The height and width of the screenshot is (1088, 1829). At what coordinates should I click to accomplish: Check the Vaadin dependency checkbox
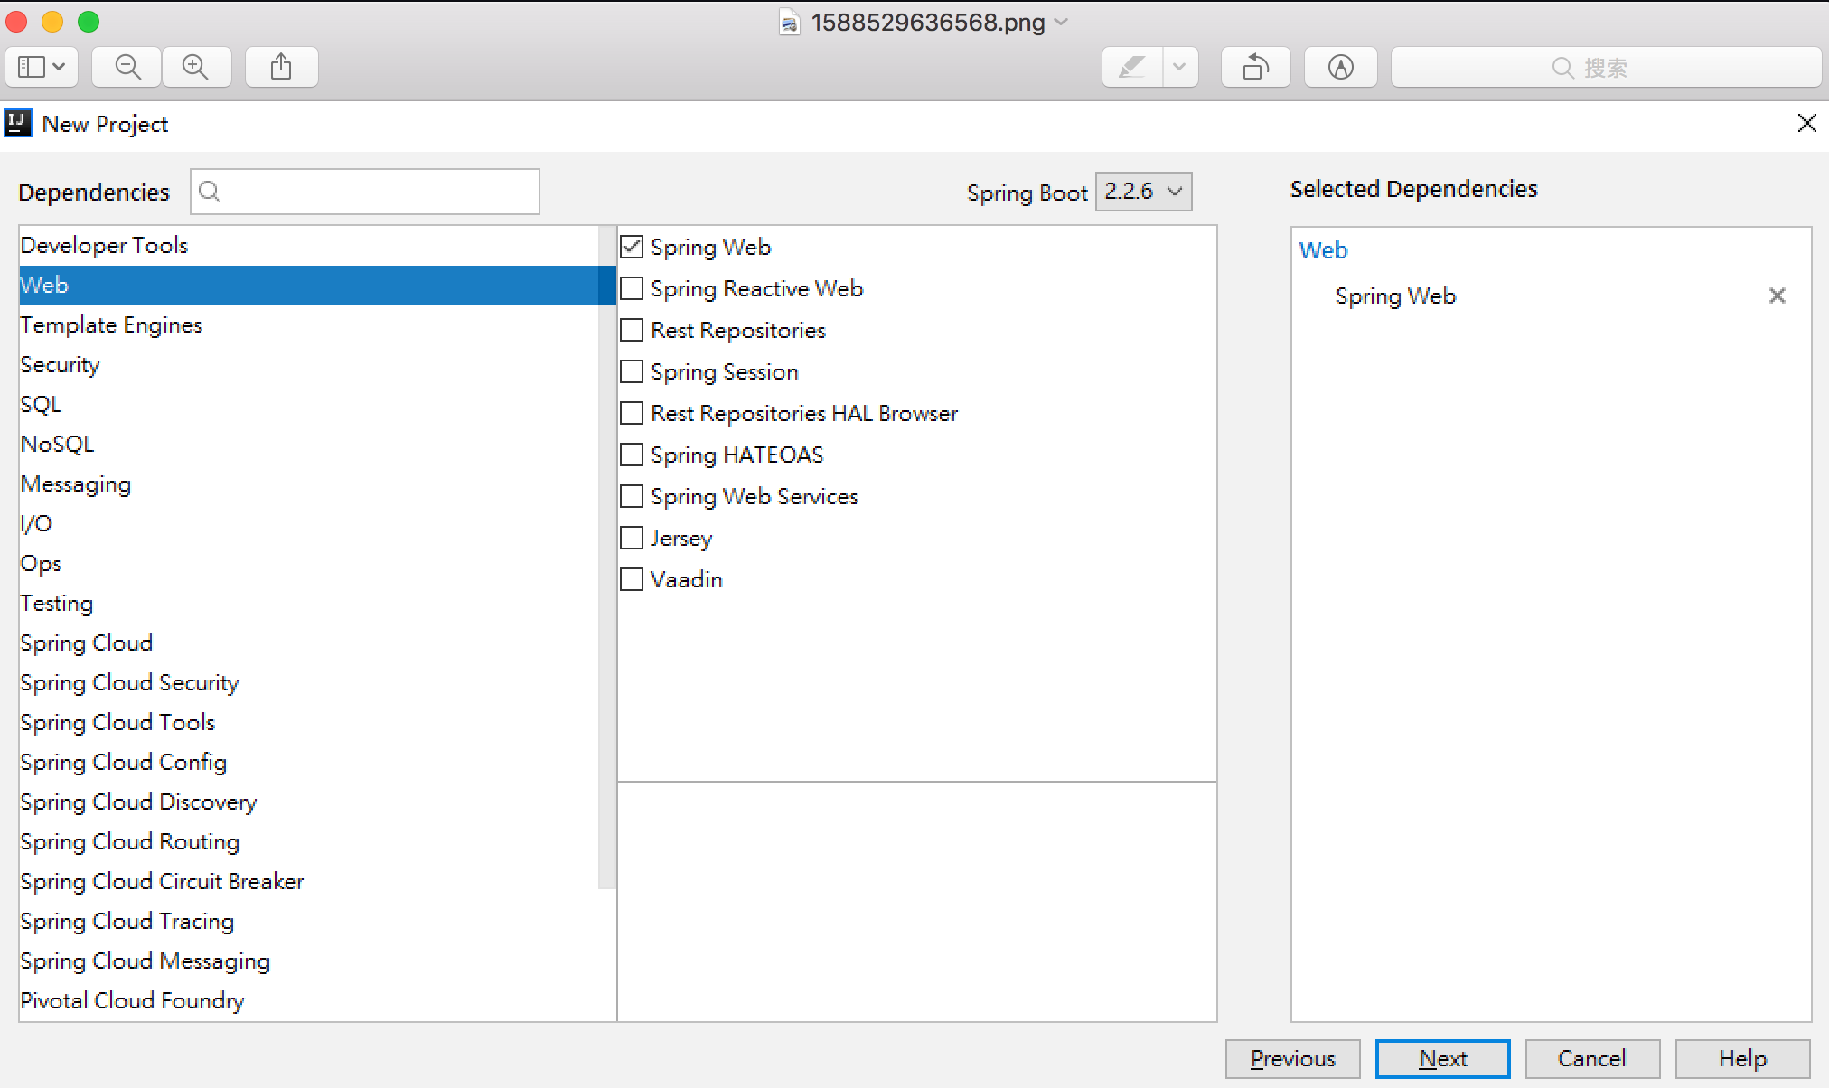[632, 579]
